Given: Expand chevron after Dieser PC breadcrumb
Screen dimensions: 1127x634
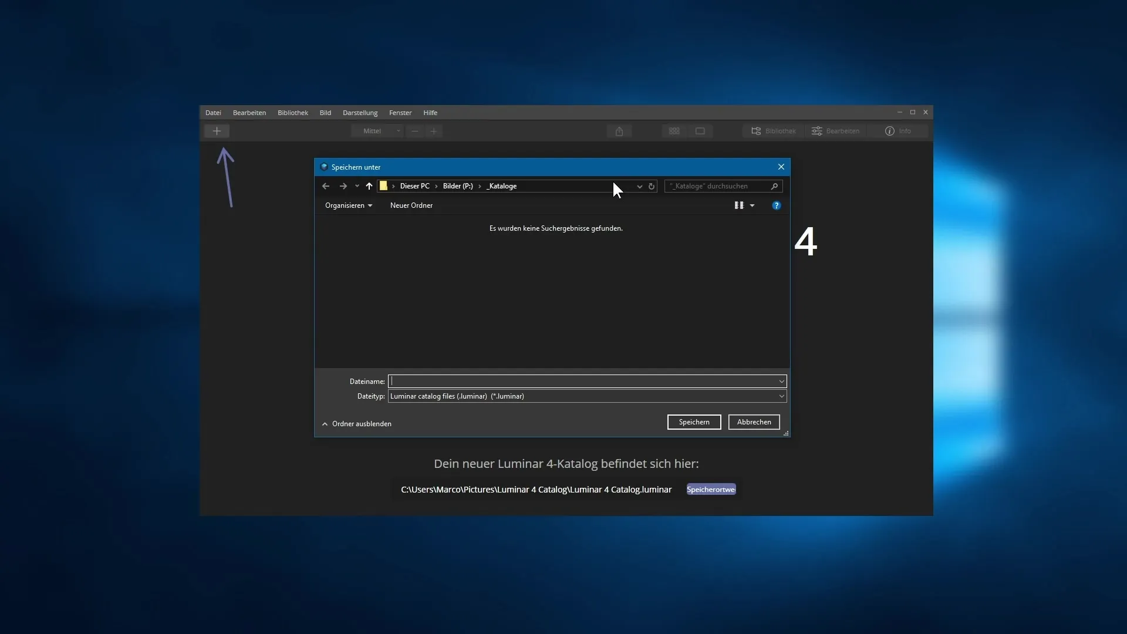Looking at the screenshot, I should 437,186.
